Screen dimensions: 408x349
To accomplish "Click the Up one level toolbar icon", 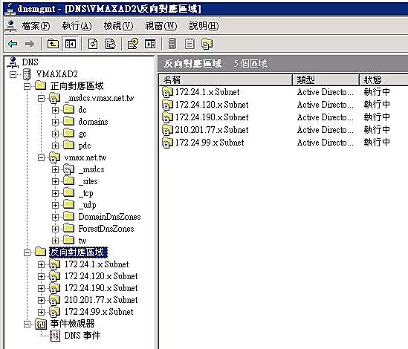I will click(53, 44).
